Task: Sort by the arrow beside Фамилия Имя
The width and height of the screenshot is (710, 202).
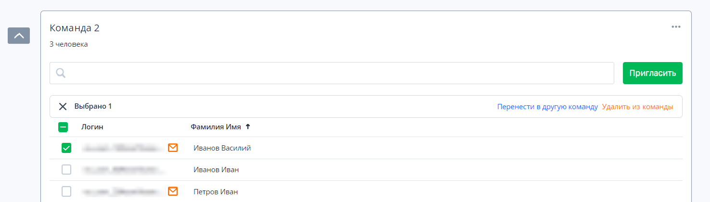Action: [248, 127]
